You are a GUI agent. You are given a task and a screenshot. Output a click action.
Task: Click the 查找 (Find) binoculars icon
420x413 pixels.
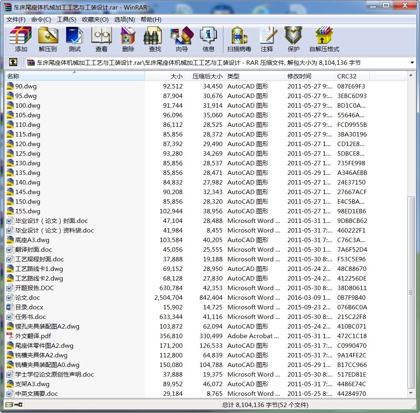153,35
